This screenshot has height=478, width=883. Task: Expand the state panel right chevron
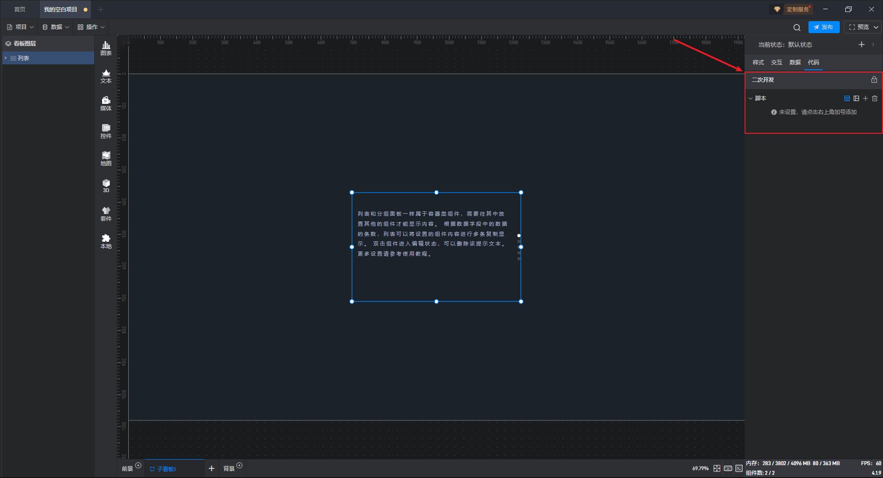(x=873, y=45)
